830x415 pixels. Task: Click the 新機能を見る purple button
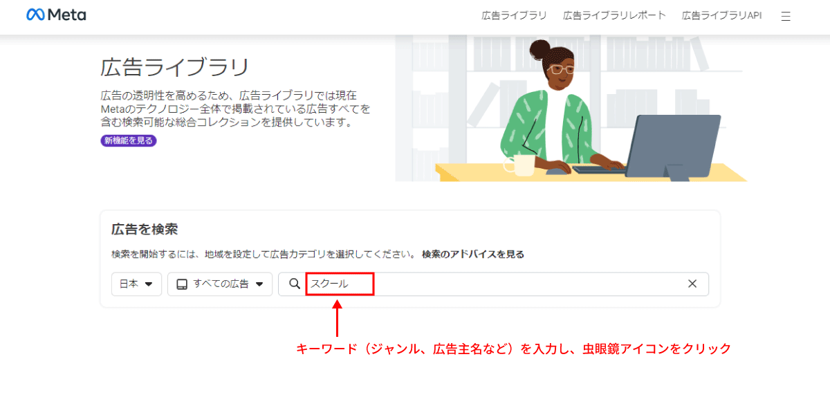[x=129, y=140]
